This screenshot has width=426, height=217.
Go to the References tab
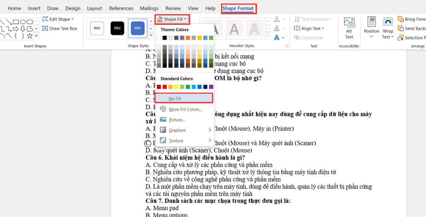(121, 9)
